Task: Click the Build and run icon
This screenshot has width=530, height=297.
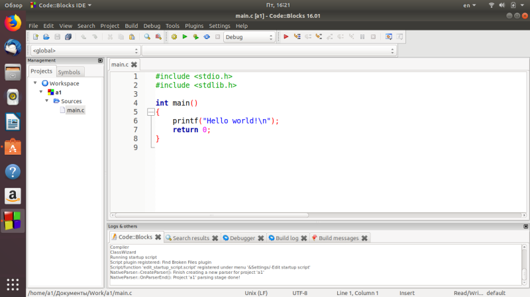Action: [195, 37]
